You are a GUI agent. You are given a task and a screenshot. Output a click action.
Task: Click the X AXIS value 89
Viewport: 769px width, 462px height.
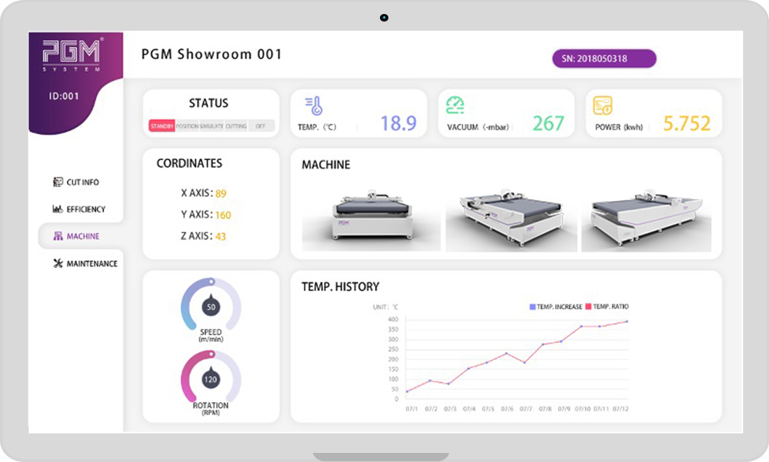tap(221, 193)
